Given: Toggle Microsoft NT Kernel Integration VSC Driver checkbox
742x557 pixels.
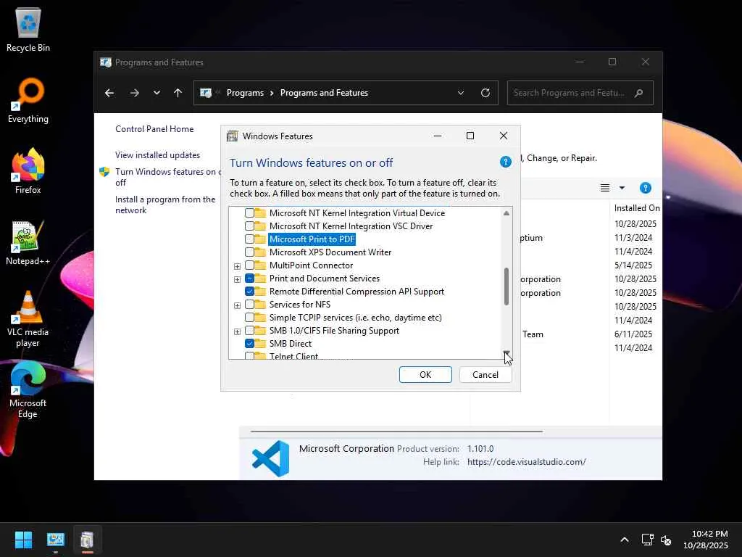Looking at the screenshot, I should click(x=249, y=226).
